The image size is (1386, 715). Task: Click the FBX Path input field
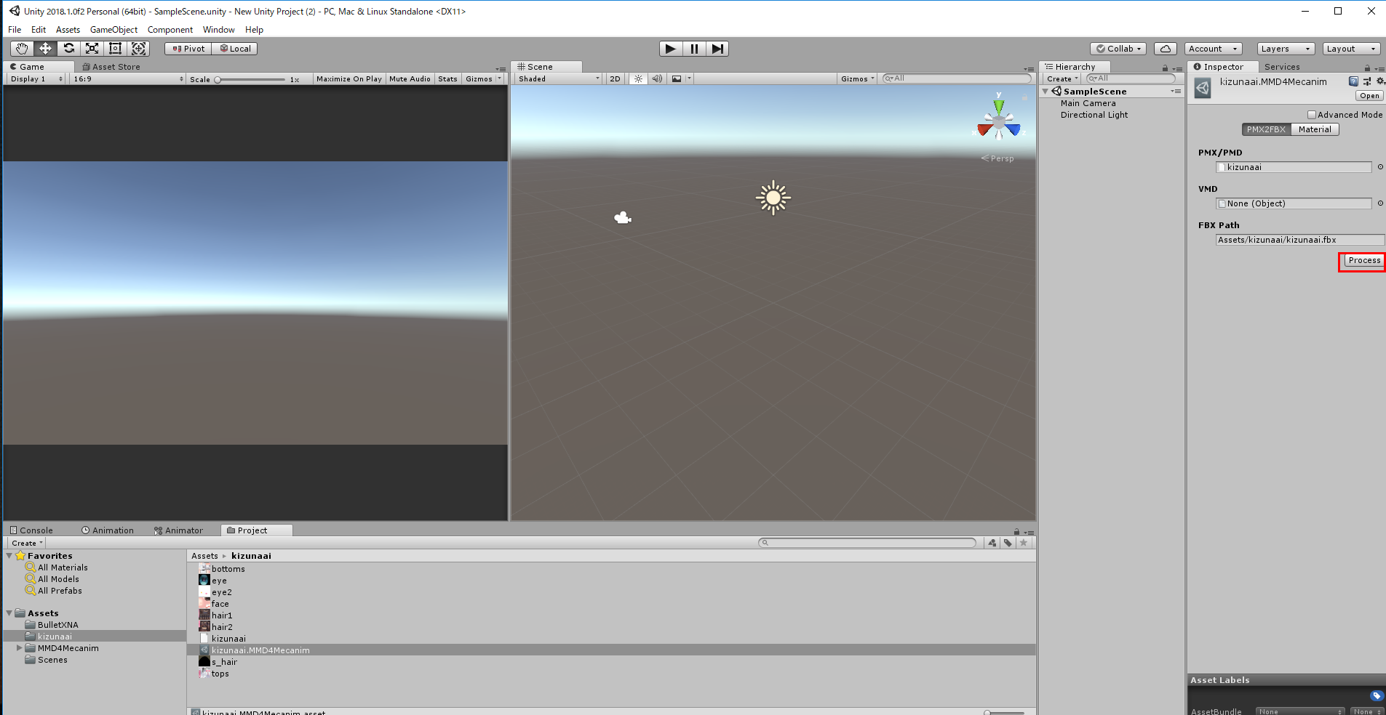tap(1299, 240)
